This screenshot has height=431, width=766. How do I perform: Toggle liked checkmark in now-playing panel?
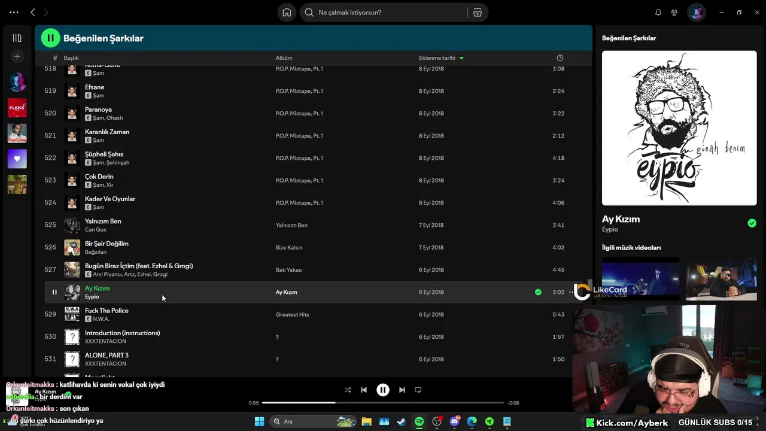click(x=752, y=223)
